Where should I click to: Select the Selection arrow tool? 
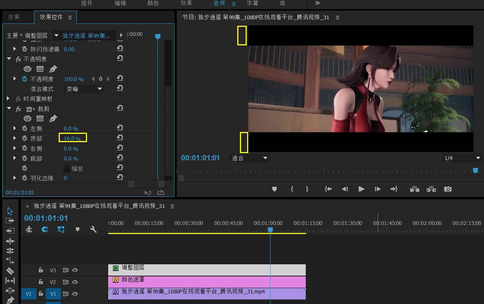tap(10, 211)
